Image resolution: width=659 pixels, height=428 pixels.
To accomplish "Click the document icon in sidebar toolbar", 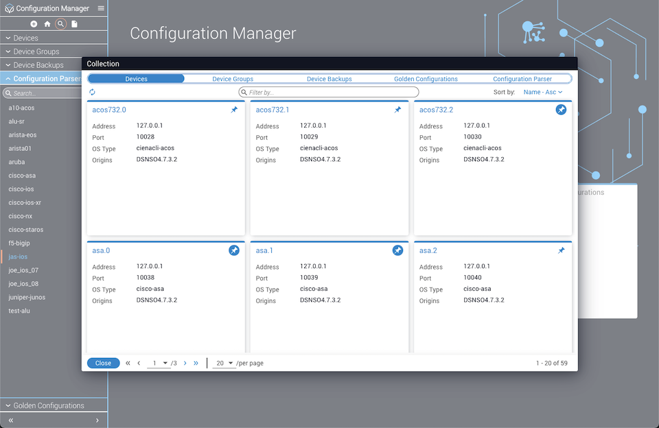I will point(75,24).
